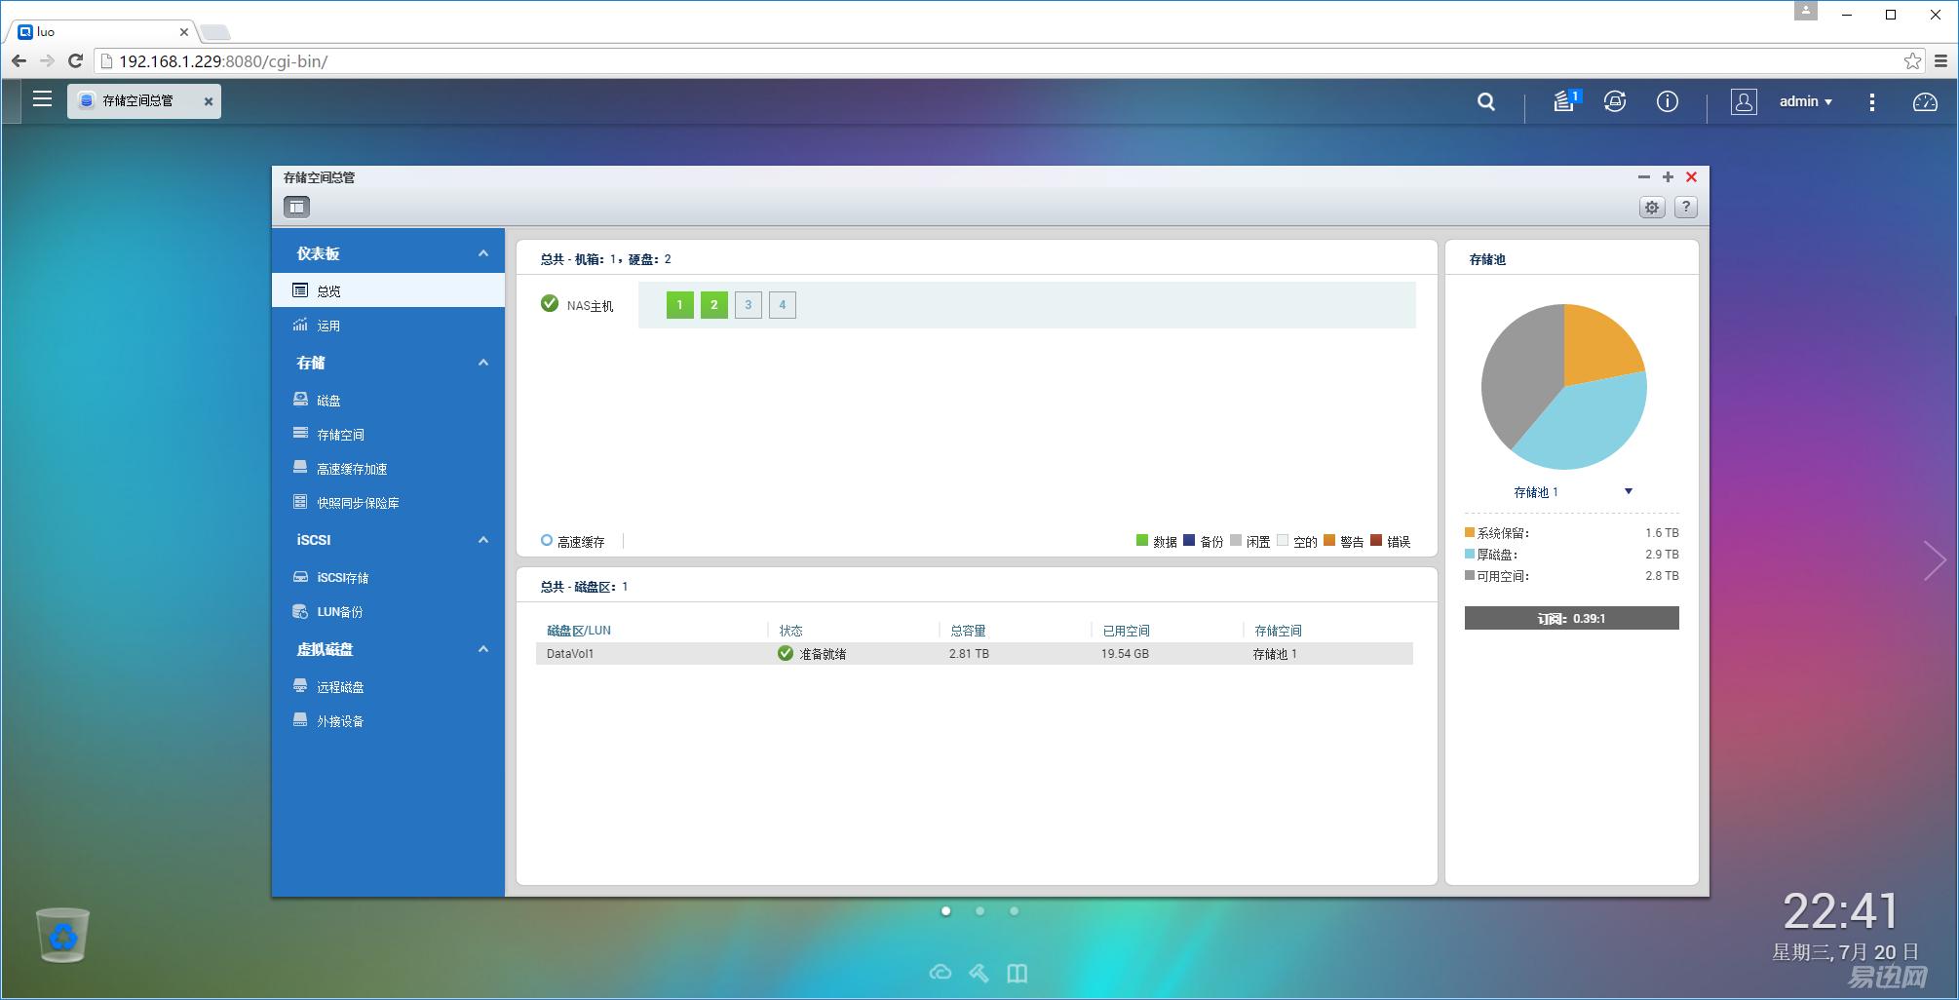Collapse the 虚拟磁盘 sidebar section
Image resolution: width=1959 pixels, height=1000 pixels.
point(483,649)
